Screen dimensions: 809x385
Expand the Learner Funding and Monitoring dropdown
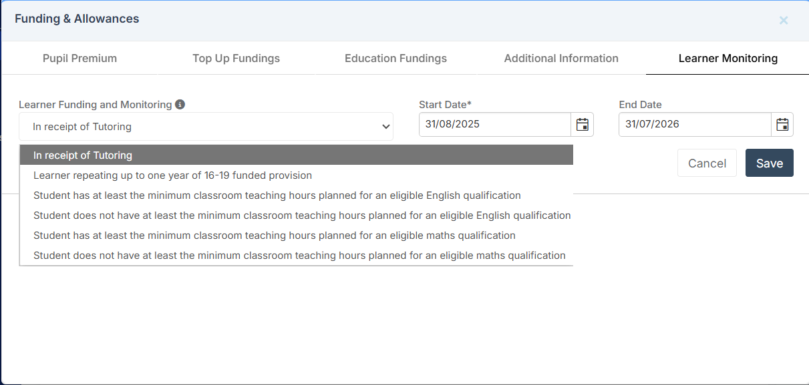coord(206,127)
